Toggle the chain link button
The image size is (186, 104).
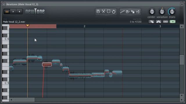(165, 22)
